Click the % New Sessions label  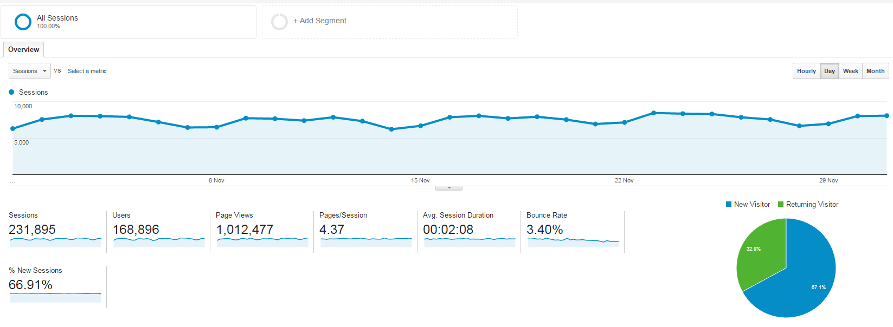35,270
